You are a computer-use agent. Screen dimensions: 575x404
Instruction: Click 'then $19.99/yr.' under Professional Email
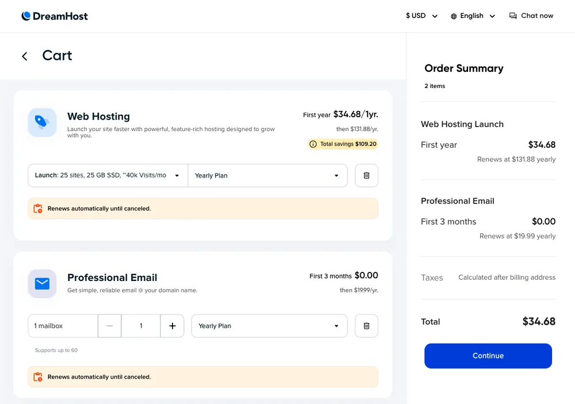359,290
